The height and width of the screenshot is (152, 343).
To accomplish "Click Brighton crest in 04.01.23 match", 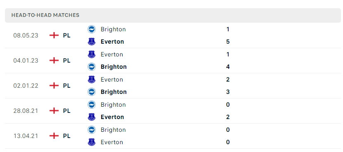I will pos(92,67).
